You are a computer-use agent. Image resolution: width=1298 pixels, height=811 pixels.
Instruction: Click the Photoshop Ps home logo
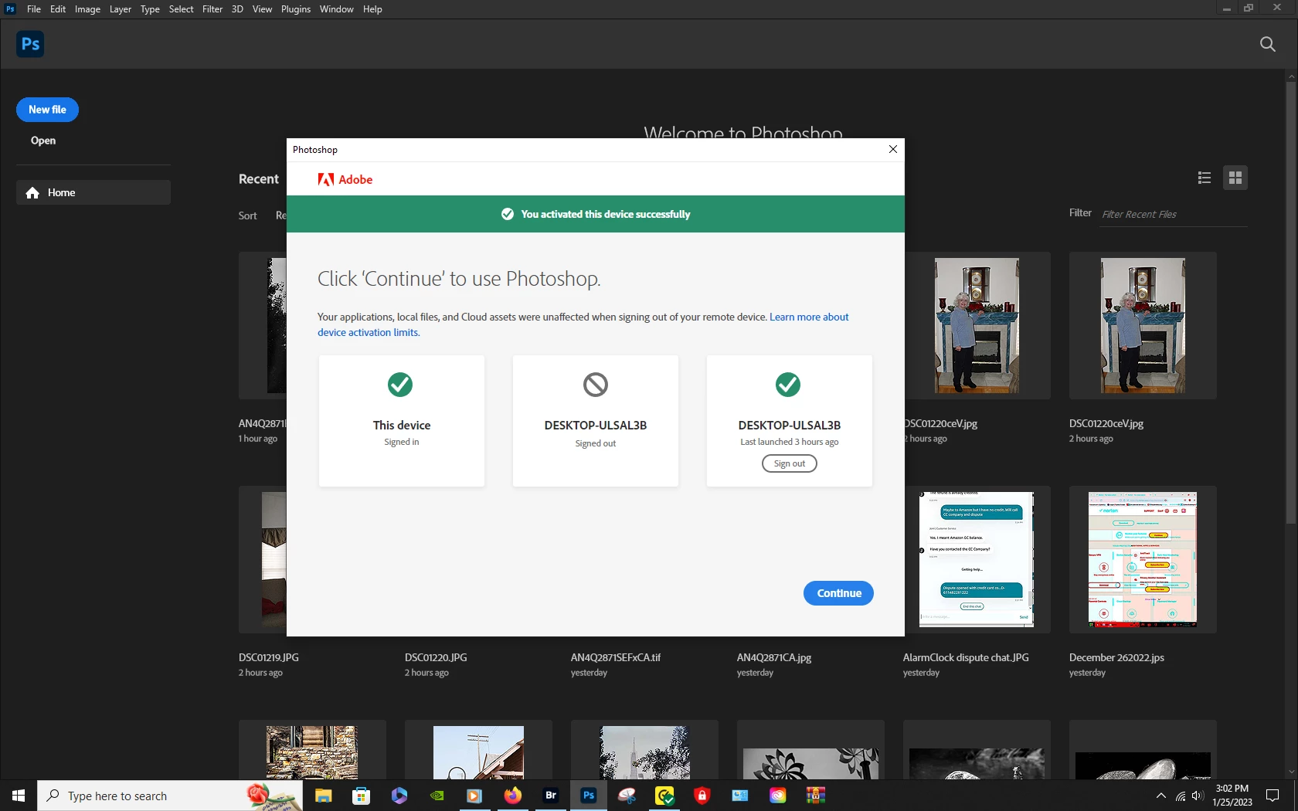[30, 44]
